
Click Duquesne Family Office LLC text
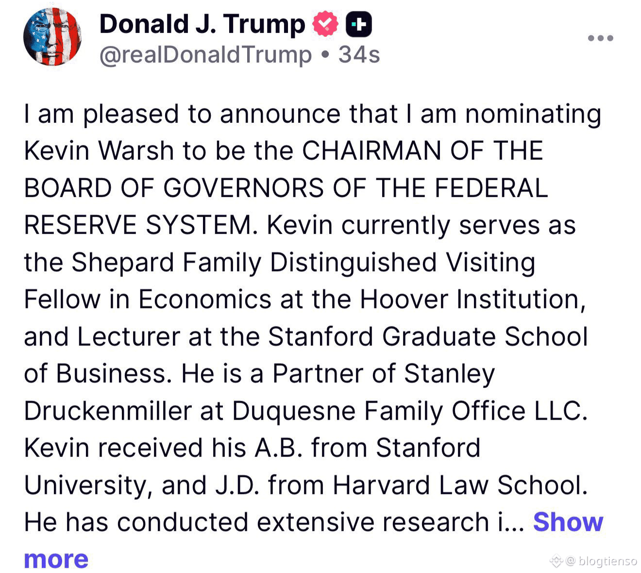pyautogui.click(x=409, y=411)
